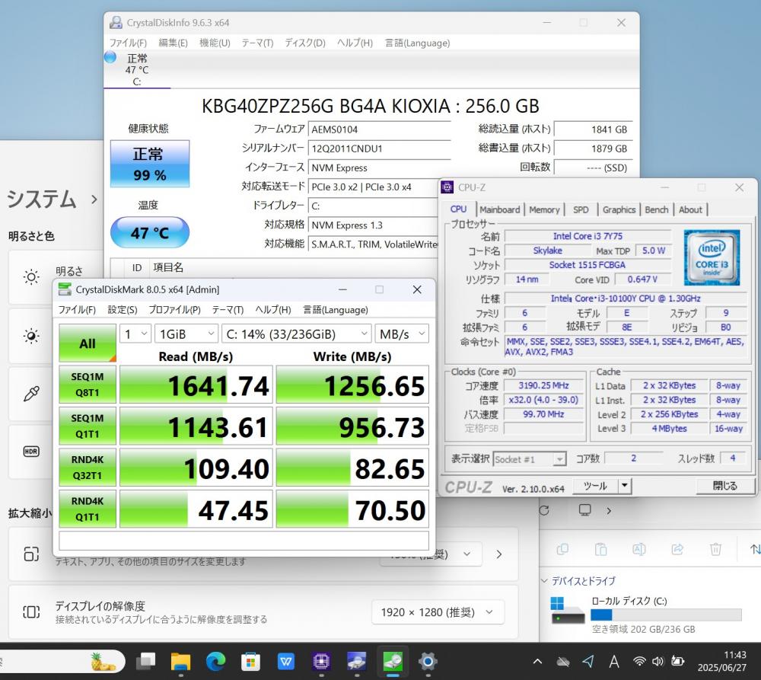761x680 pixels.
Task: Open CrystalDiskInfo's 機能(U) menu
Action: tap(215, 43)
